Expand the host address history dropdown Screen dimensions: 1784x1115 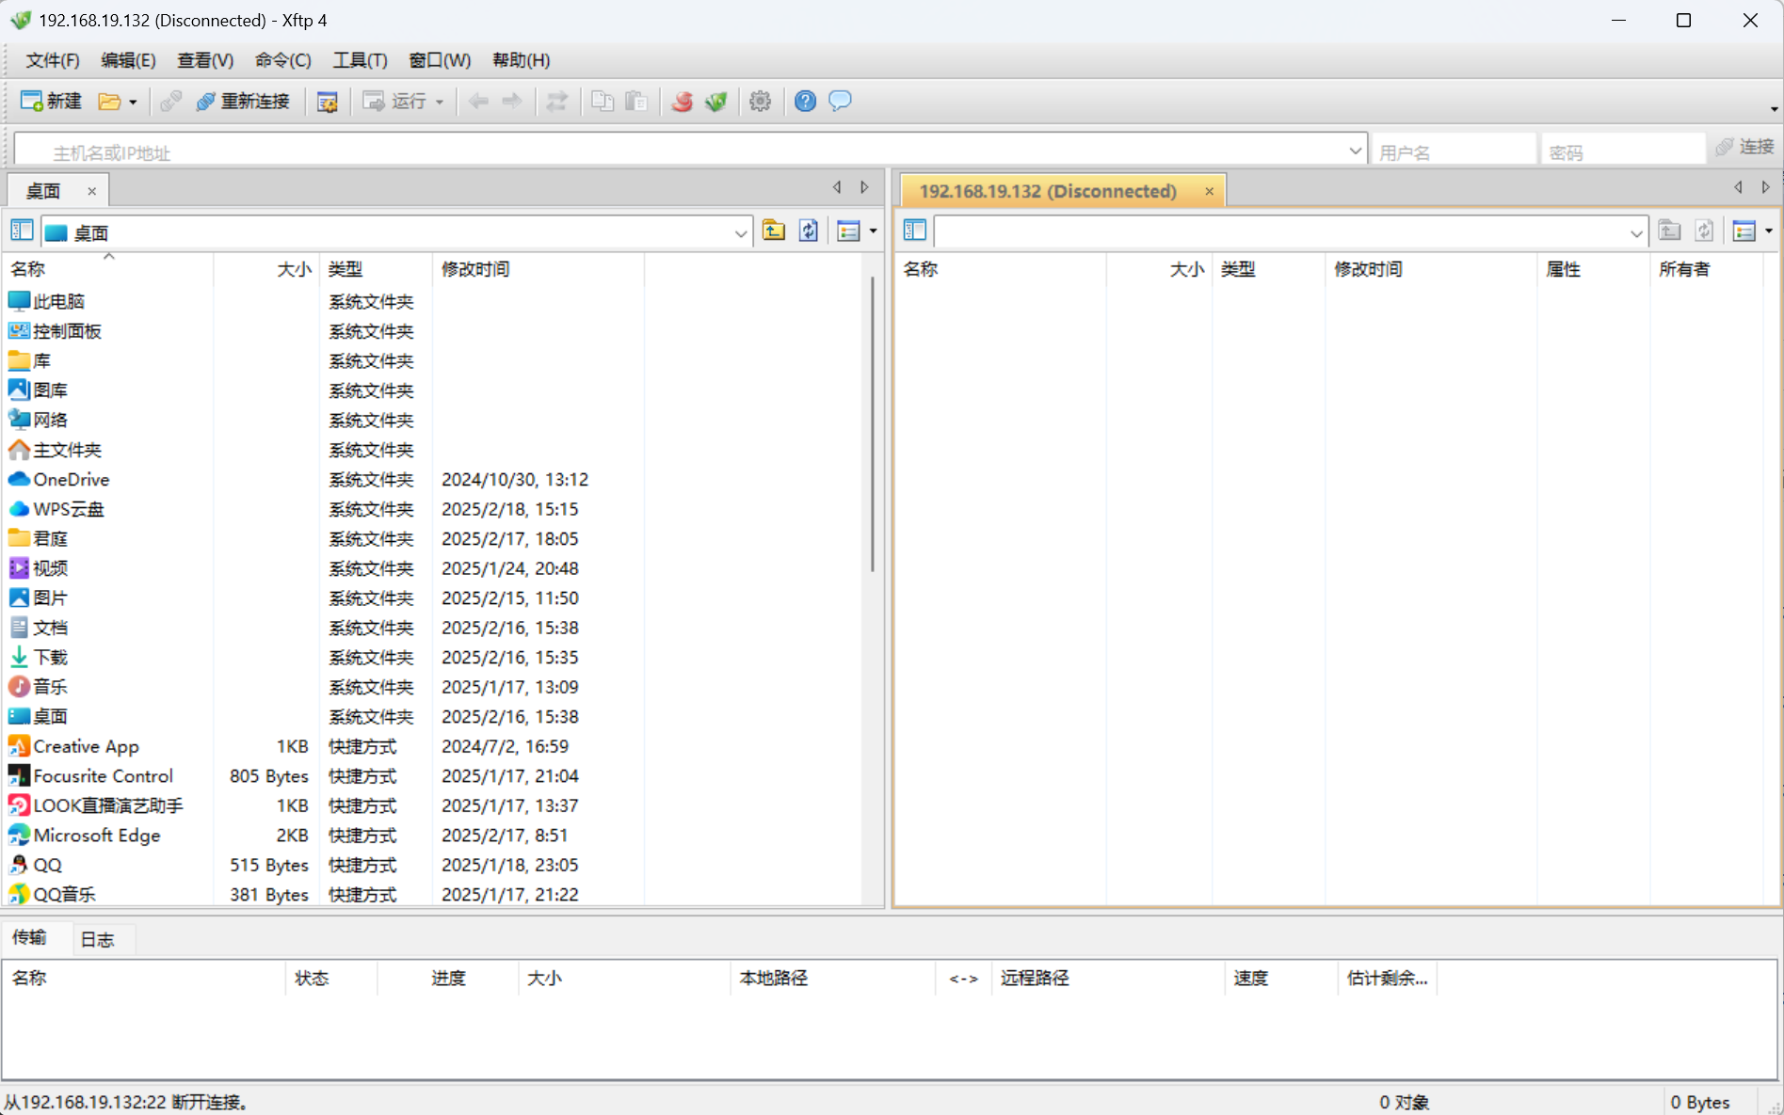tap(1355, 150)
